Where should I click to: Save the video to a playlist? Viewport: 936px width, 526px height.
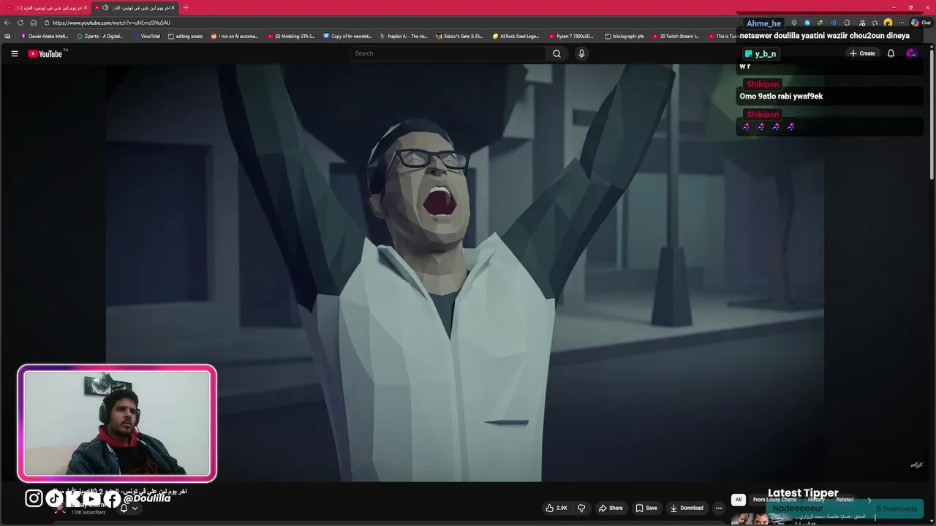point(646,508)
